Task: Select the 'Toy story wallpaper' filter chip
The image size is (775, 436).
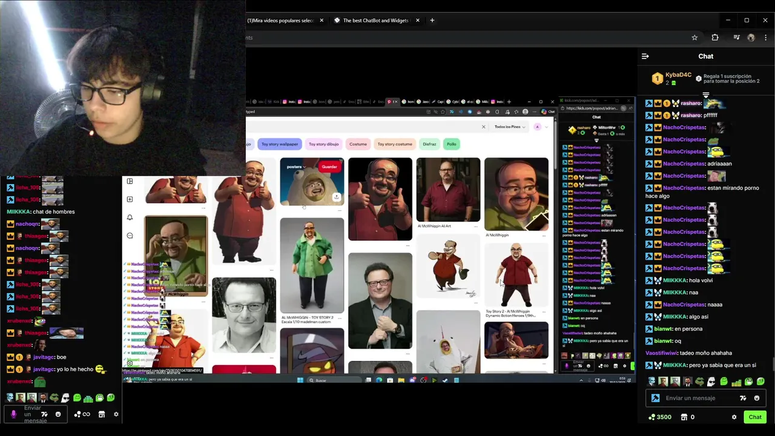Action: 280,144
